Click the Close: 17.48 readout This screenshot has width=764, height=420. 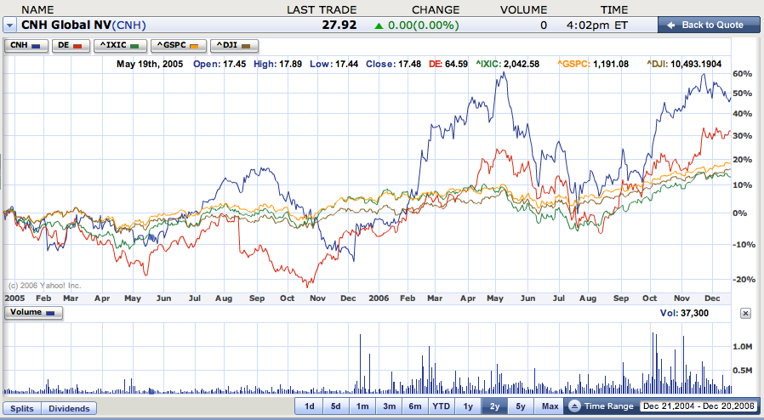point(393,64)
